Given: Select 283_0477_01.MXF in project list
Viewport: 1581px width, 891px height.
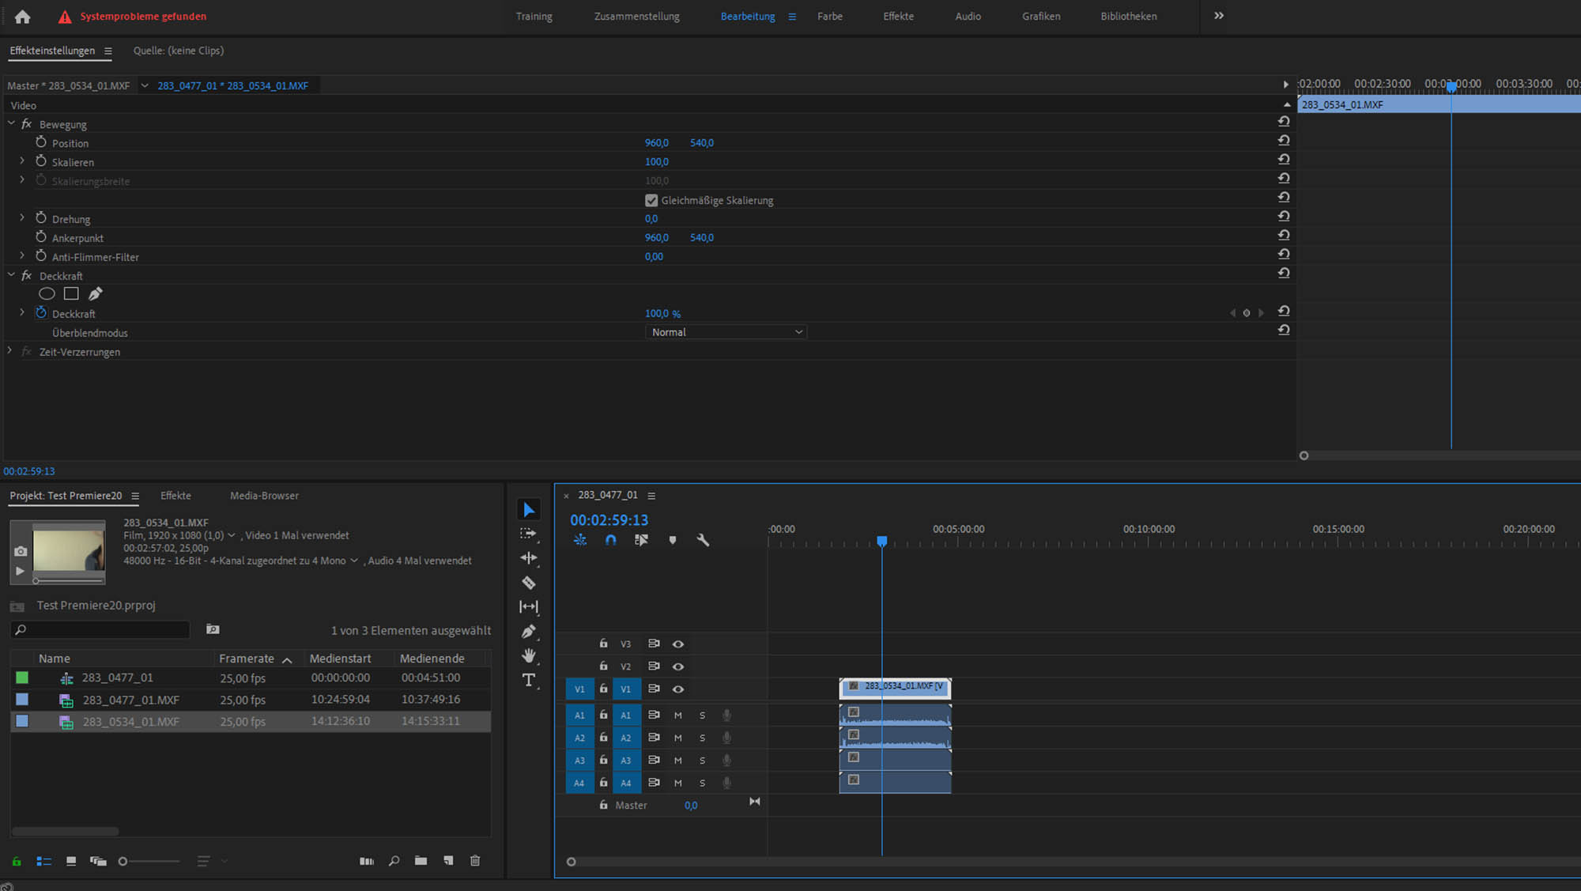Looking at the screenshot, I should (130, 700).
